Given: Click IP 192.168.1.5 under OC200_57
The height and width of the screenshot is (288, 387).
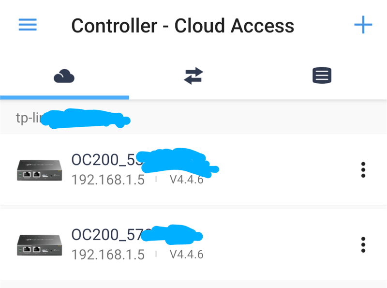Looking at the screenshot, I should pyautogui.click(x=108, y=255).
